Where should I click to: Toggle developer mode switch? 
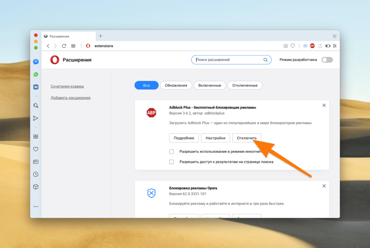pyautogui.click(x=327, y=60)
